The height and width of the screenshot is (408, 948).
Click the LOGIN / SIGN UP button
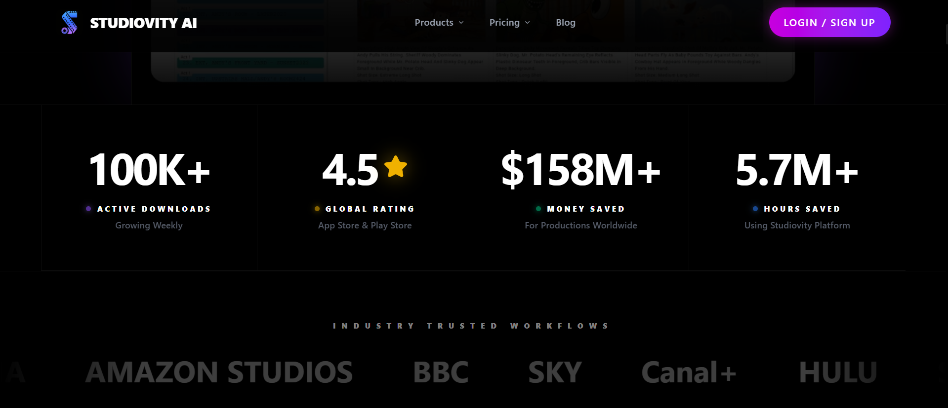(829, 22)
